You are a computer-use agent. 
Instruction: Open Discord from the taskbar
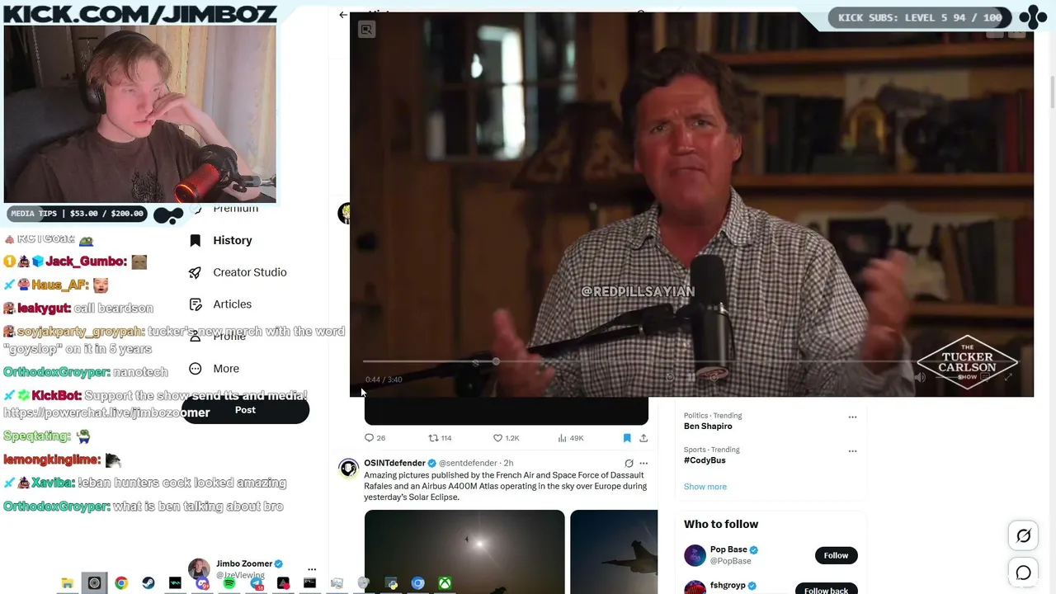[202, 583]
